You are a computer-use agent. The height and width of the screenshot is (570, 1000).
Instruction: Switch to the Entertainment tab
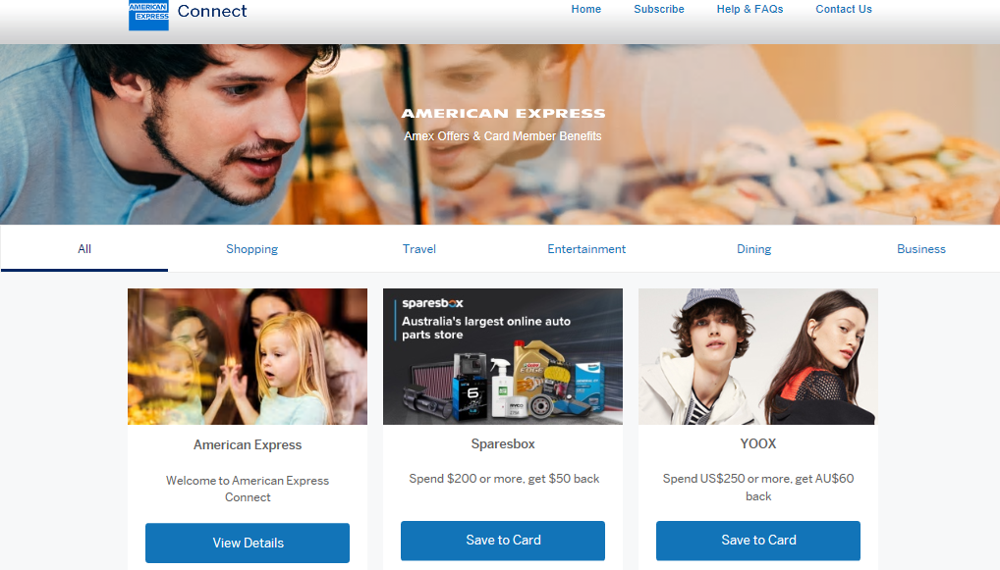(586, 248)
